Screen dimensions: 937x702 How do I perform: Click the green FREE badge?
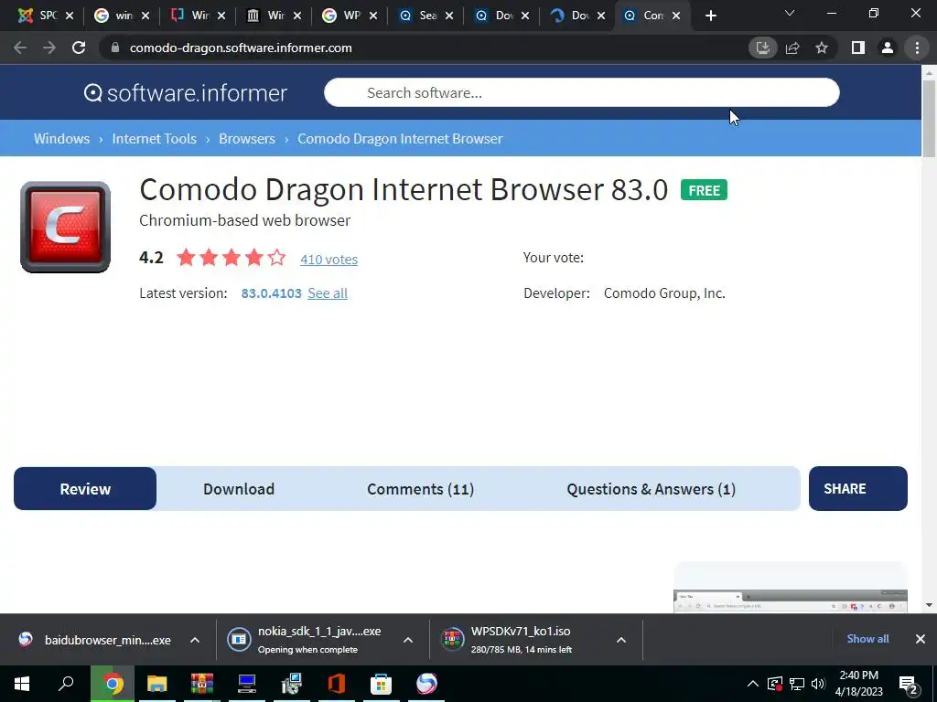coord(704,190)
